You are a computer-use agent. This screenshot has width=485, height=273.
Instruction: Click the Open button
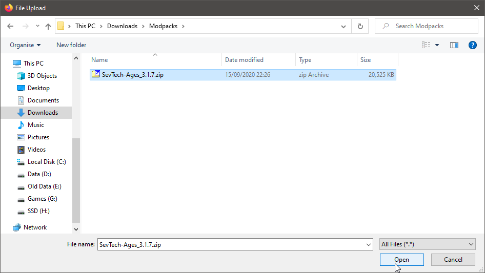click(x=402, y=260)
